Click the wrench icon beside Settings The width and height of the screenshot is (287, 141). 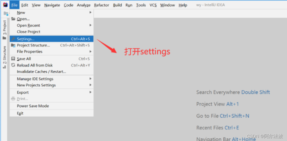(13, 39)
